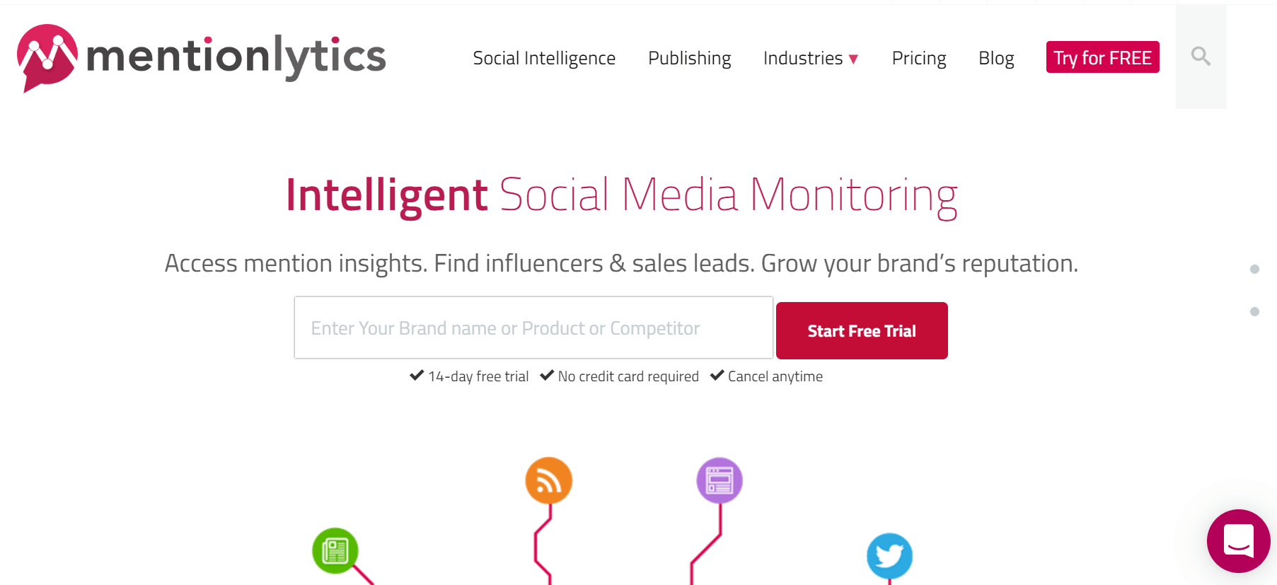This screenshot has height=585, width=1277.
Task: Click the blue Twitter bird icon
Action: (889, 555)
